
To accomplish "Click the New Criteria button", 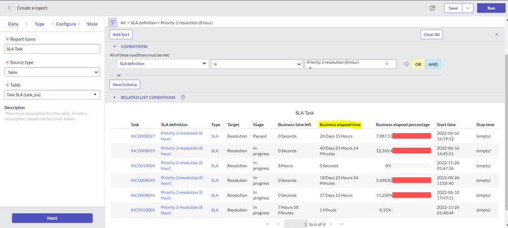I will 125,85.
